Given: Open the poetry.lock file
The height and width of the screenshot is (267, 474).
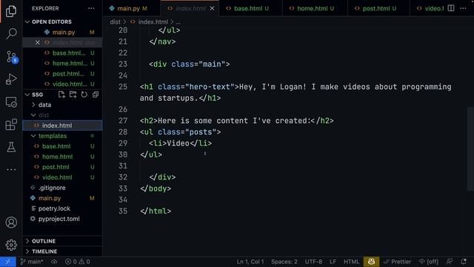Looking at the screenshot, I should [x=62, y=208].
